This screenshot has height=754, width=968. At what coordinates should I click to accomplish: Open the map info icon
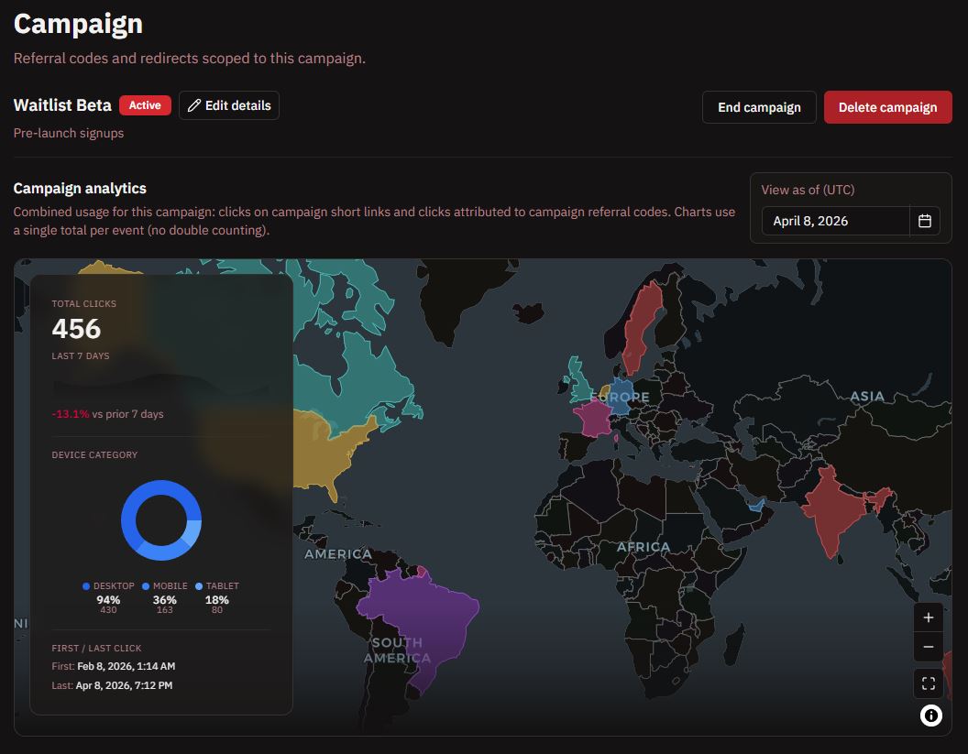(930, 716)
